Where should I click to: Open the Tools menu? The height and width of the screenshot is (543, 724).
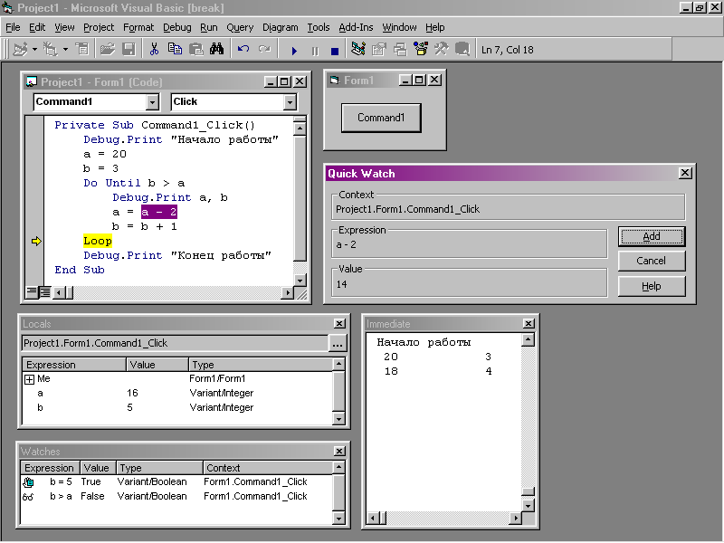click(319, 27)
